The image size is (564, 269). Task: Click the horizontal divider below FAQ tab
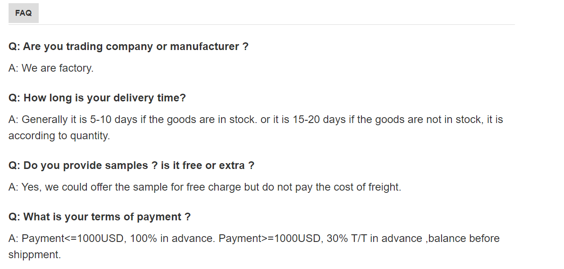pos(262,24)
